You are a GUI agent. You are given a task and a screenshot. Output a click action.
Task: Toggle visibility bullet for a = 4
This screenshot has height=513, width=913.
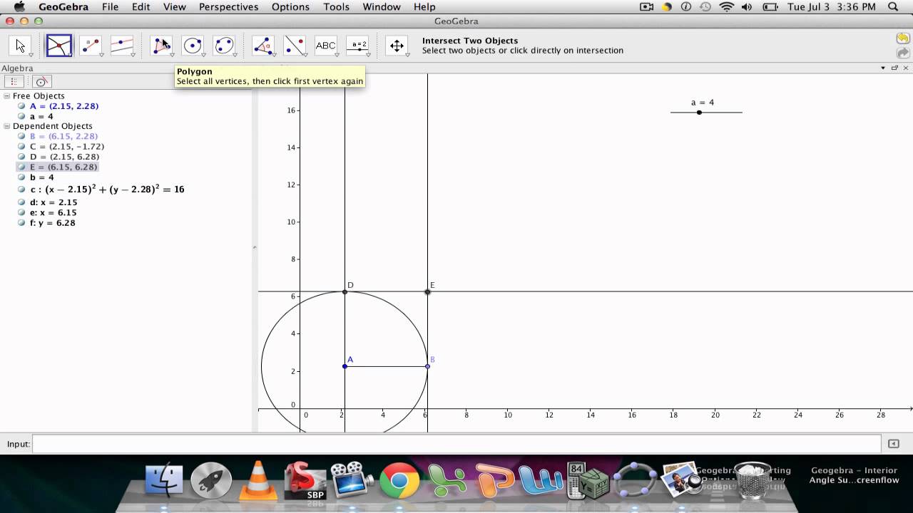pyautogui.click(x=21, y=116)
